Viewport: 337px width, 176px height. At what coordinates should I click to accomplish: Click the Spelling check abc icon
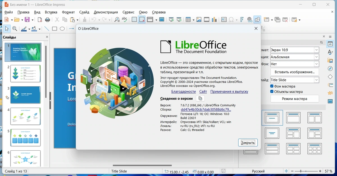(x=125, y=19)
